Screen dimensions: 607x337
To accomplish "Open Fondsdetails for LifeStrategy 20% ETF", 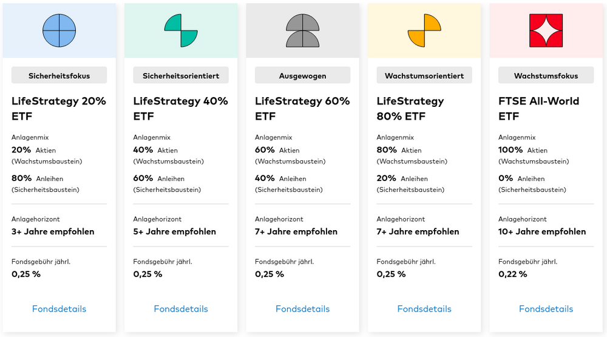I will click(59, 309).
